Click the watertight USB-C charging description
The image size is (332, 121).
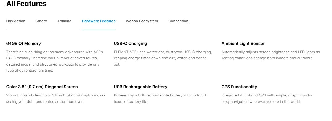point(163,58)
